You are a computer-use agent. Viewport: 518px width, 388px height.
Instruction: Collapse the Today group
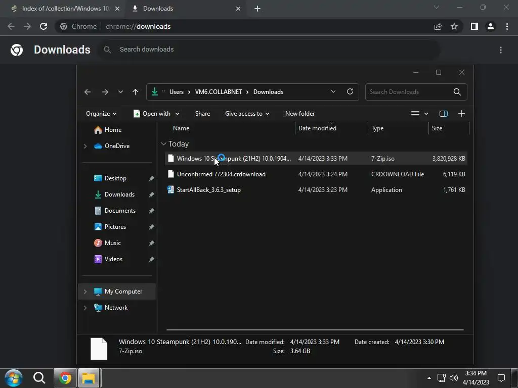pyautogui.click(x=163, y=144)
